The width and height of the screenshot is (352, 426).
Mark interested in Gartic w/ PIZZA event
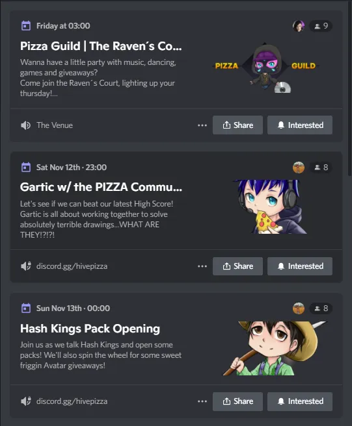300,266
